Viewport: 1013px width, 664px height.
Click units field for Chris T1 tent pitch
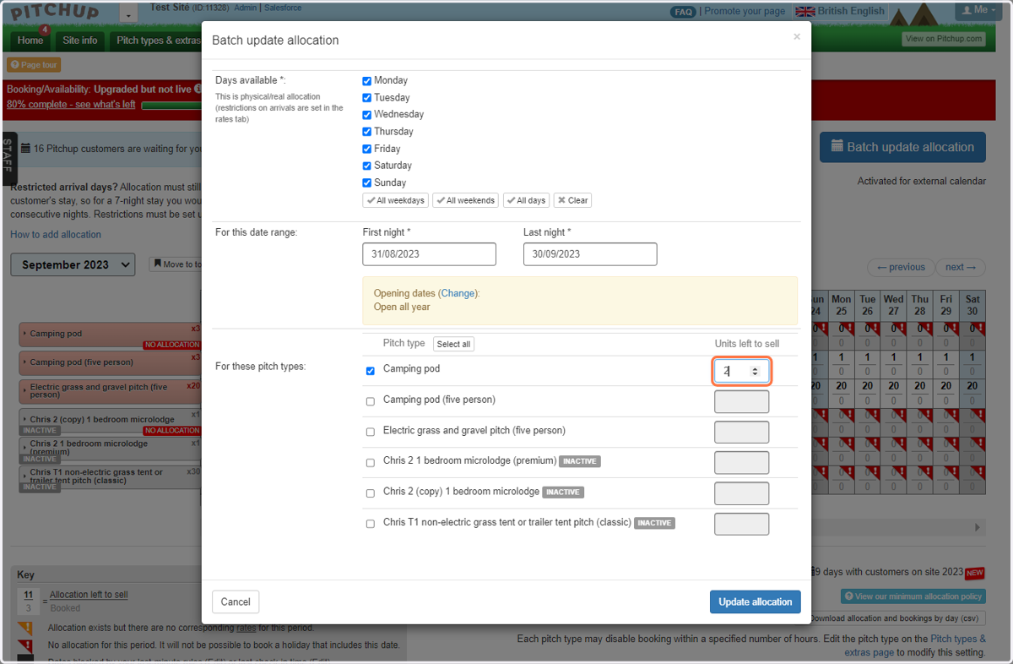pyautogui.click(x=741, y=524)
